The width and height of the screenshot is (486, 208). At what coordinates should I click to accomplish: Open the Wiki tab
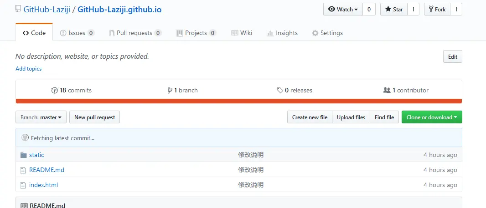(x=242, y=33)
